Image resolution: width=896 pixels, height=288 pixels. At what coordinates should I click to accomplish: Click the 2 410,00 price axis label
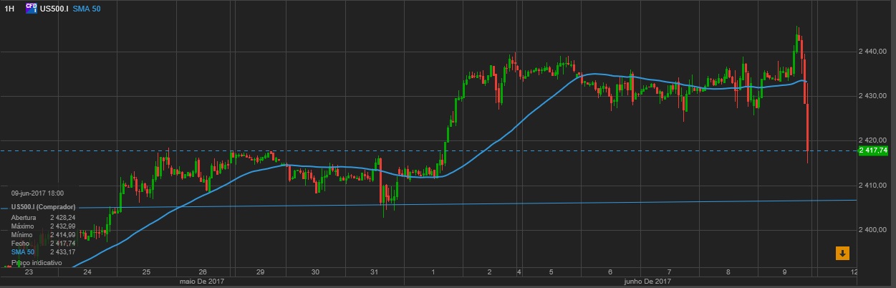tap(873, 185)
